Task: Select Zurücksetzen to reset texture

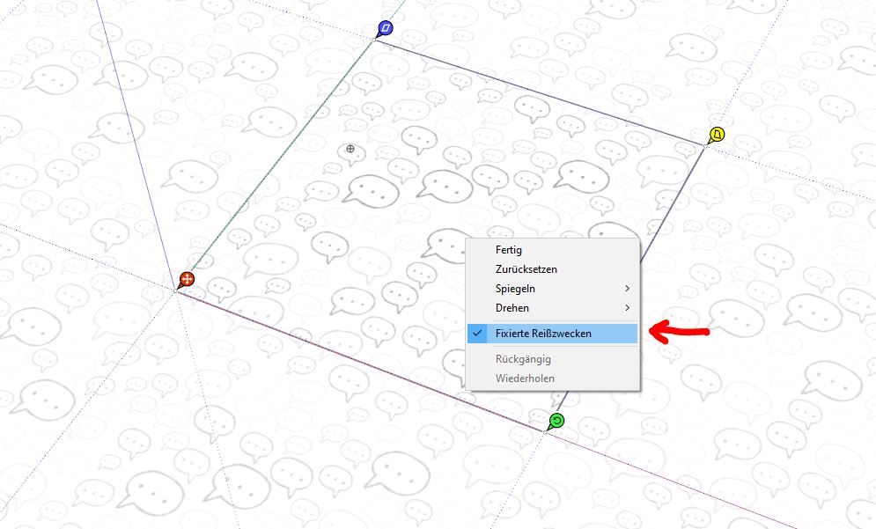Action: [x=526, y=269]
